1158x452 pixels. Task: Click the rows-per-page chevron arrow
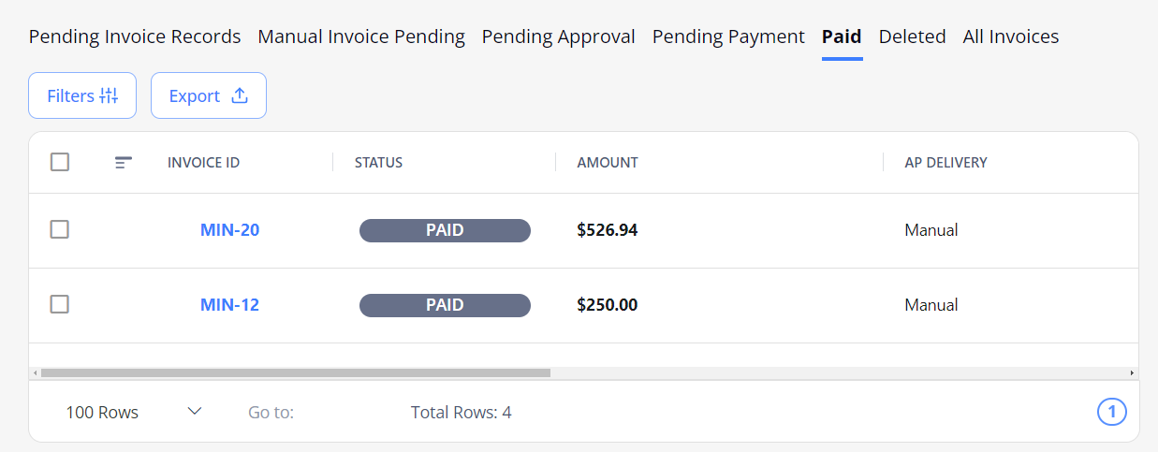pyautogui.click(x=195, y=411)
